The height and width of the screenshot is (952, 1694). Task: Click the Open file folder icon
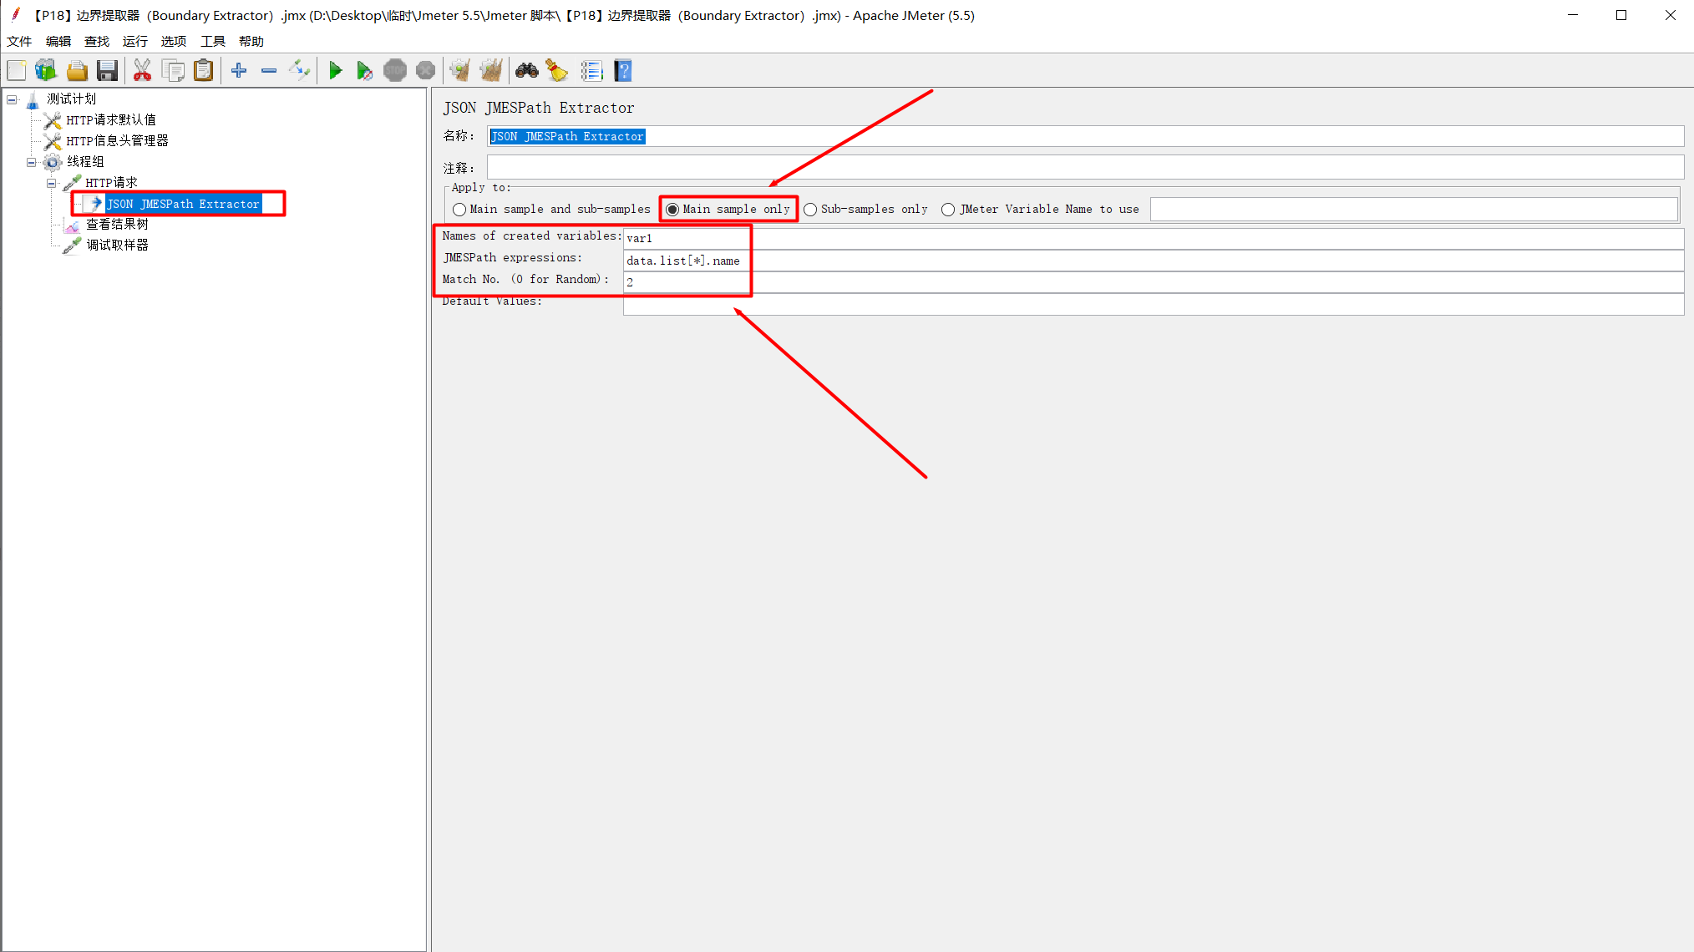pyautogui.click(x=77, y=71)
